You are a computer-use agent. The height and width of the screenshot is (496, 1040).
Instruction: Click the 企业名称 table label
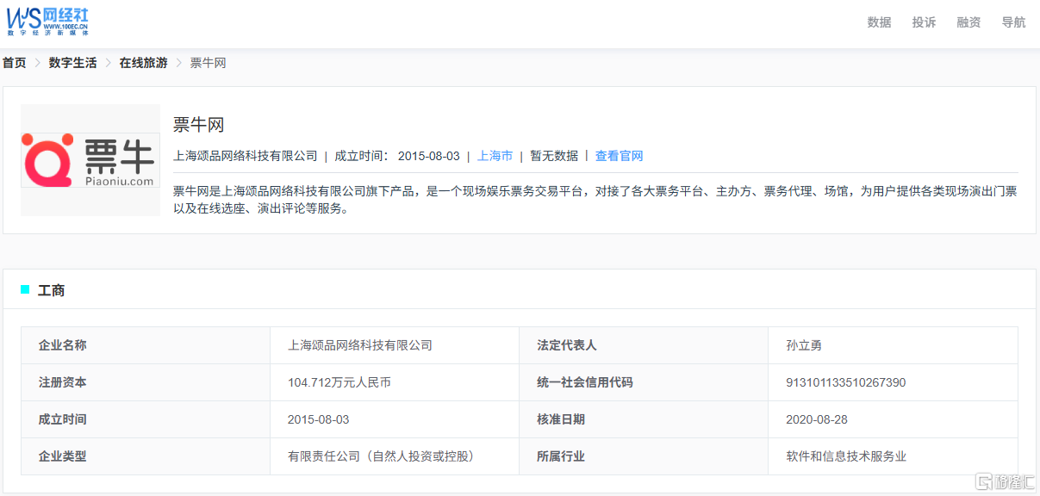63,345
